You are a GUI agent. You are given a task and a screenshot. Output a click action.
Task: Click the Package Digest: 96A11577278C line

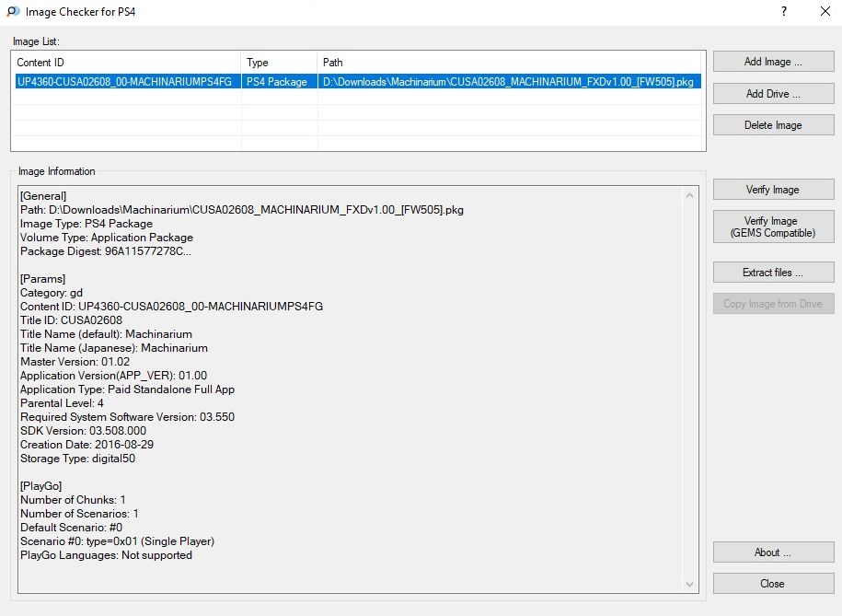pyautogui.click(x=106, y=251)
